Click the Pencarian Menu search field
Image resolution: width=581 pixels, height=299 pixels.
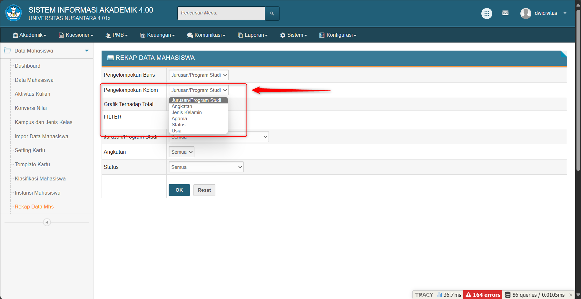221,13
